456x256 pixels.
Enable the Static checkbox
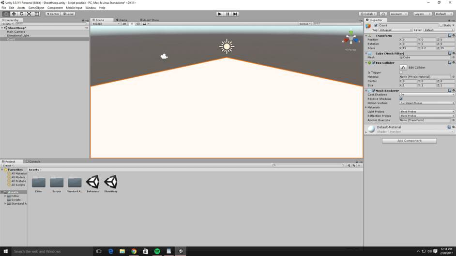point(441,26)
